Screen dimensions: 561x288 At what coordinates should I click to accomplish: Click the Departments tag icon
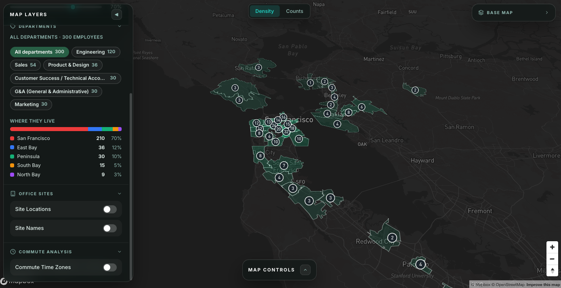tap(13, 26)
